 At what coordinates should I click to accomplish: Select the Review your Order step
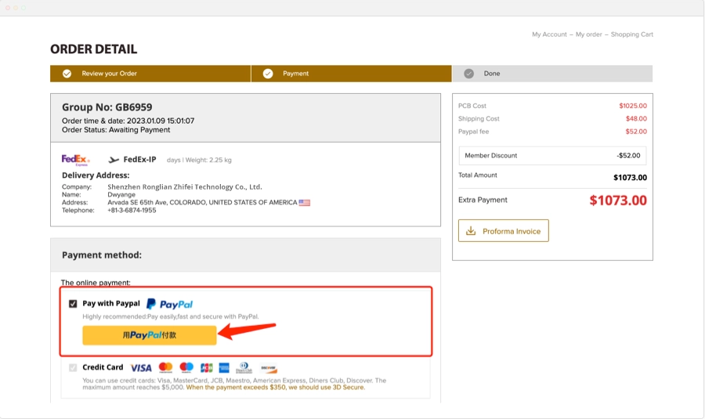tap(110, 74)
